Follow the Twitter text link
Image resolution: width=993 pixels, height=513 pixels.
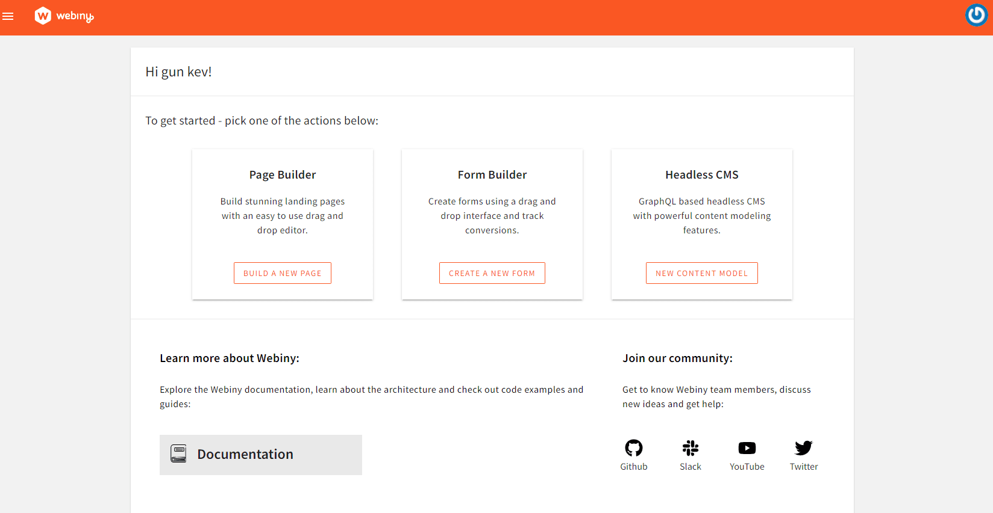tap(804, 467)
